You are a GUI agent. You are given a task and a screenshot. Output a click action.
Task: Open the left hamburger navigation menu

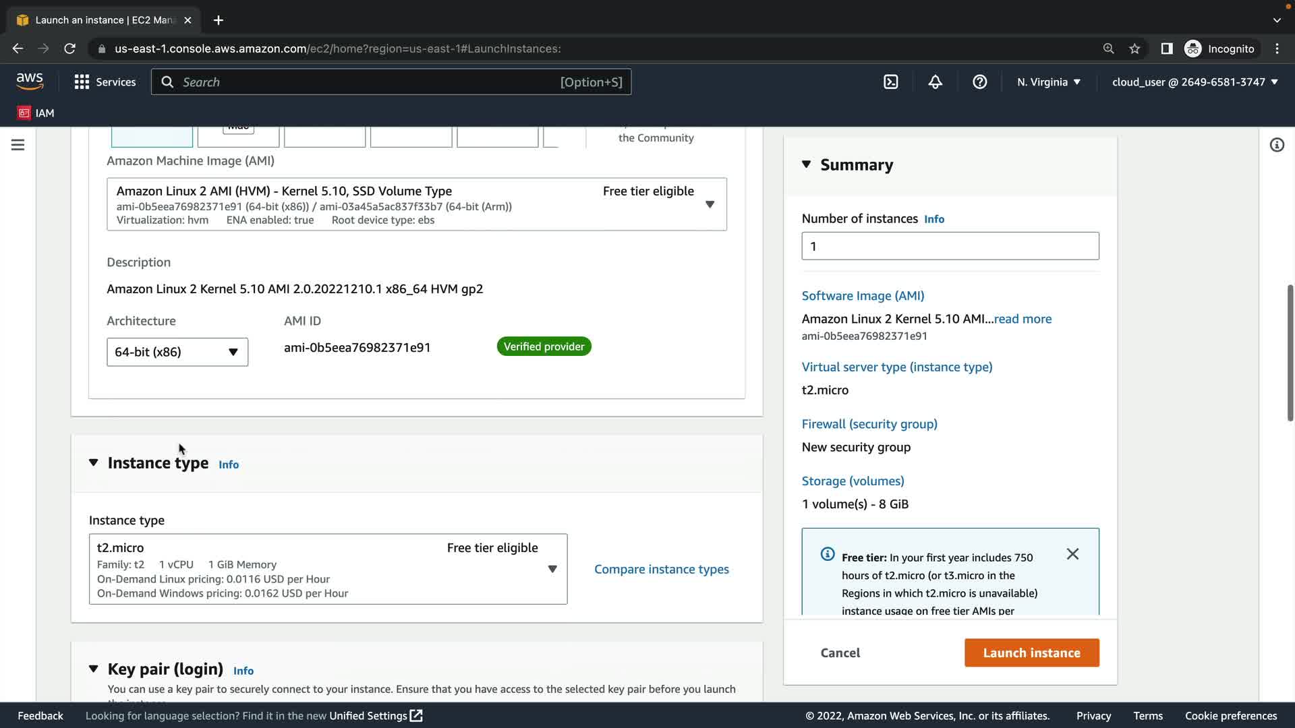pos(18,145)
